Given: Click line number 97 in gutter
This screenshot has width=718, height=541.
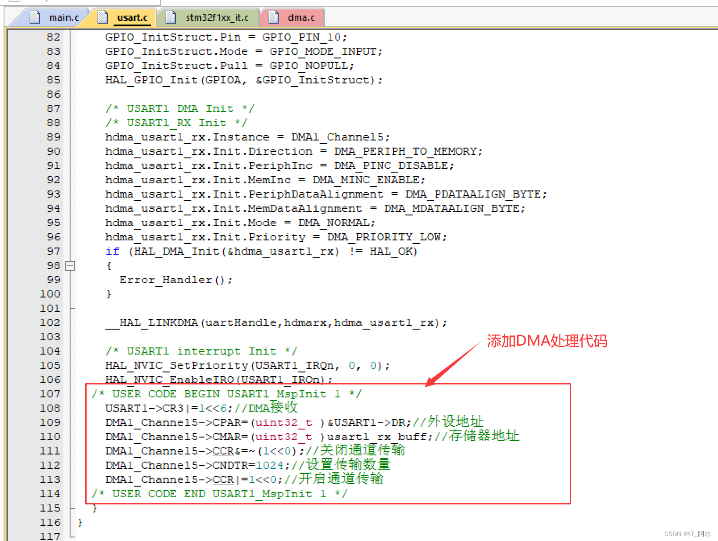Looking at the screenshot, I should coord(53,251).
